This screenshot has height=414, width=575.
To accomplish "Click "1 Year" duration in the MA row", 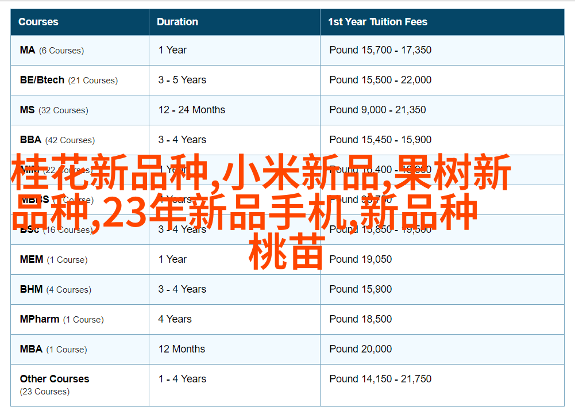I will pyautogui.click(x=172, y=50).
